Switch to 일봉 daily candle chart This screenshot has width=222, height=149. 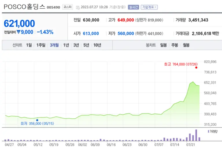coord(163,45)
